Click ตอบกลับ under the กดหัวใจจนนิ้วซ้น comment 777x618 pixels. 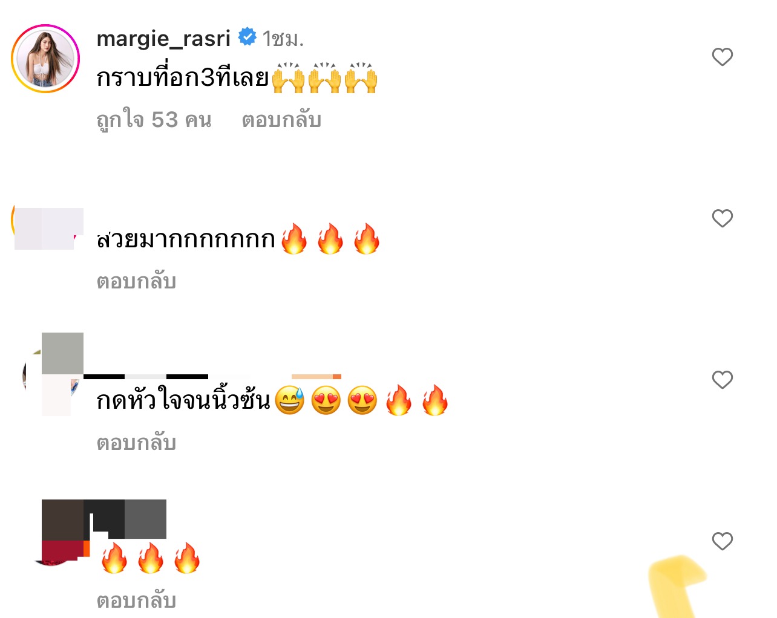pos(136,443)
